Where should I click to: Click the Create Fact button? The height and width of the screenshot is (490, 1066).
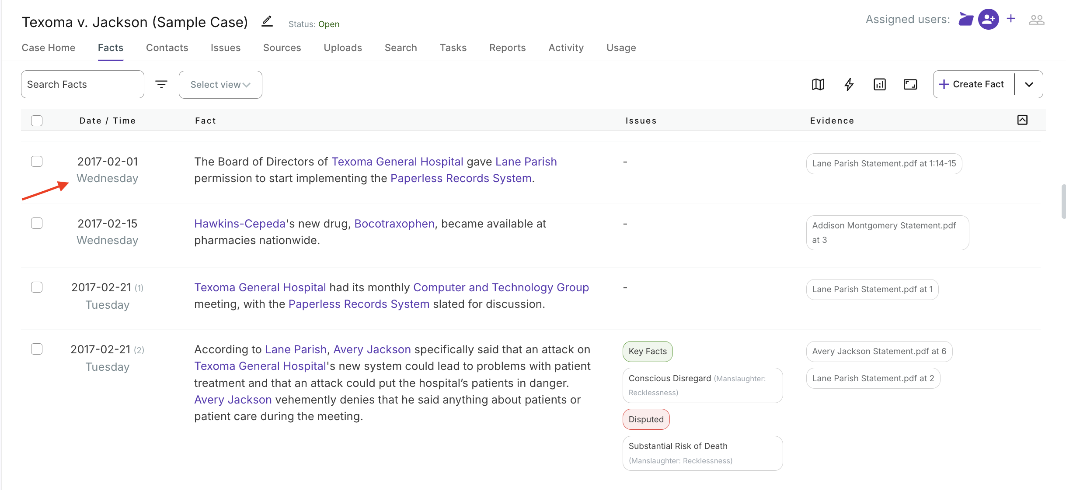974,84
